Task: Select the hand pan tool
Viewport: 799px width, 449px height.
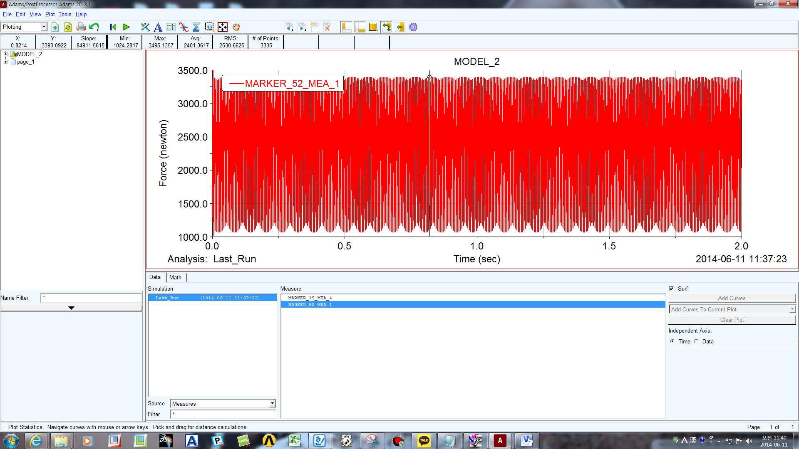Action: click(x=236, y=27)
